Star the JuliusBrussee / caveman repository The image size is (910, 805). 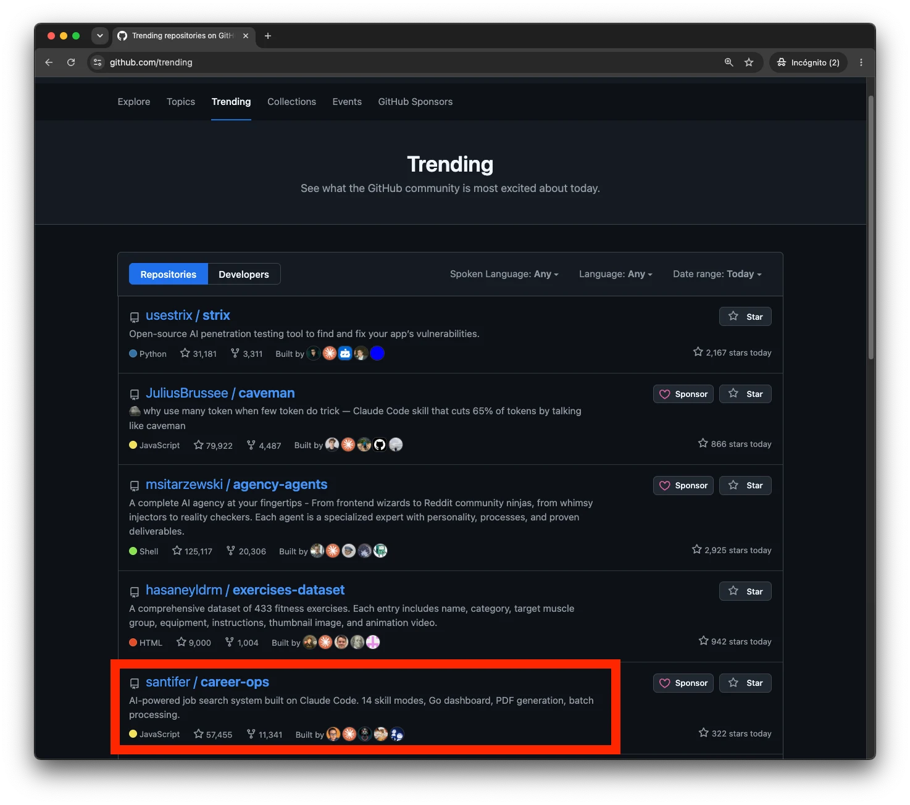click(745, 394)
